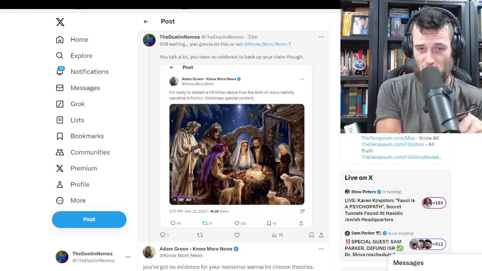Open Stew Peters live host name
Screen dimensions: 482x271
point(363,192)
